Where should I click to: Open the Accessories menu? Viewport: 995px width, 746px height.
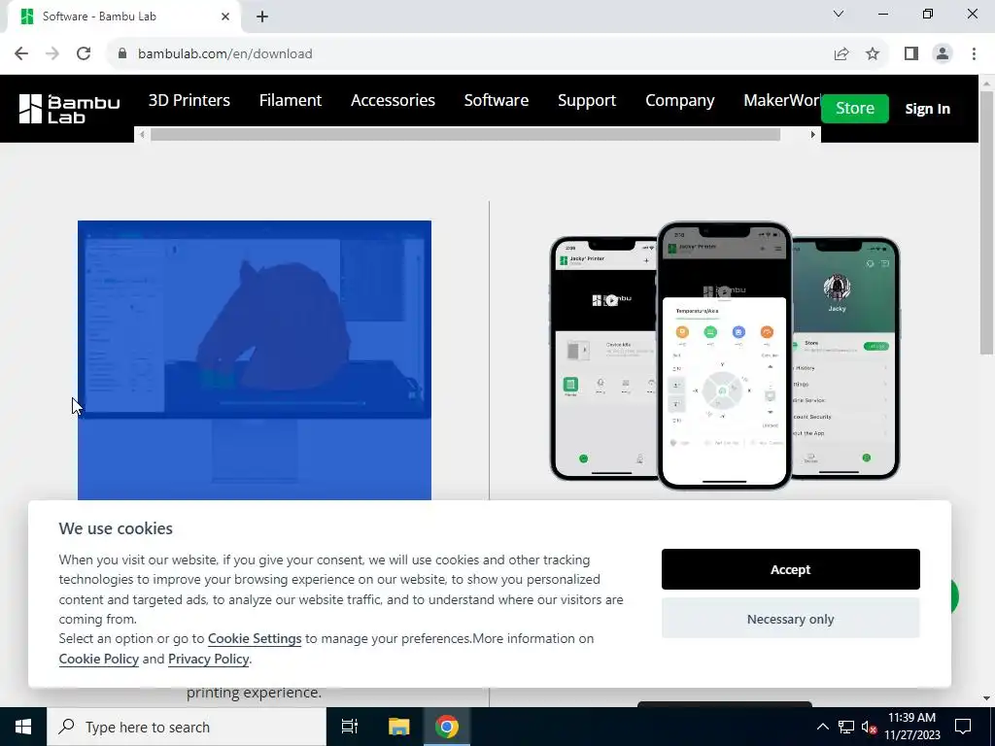(393, 100)
